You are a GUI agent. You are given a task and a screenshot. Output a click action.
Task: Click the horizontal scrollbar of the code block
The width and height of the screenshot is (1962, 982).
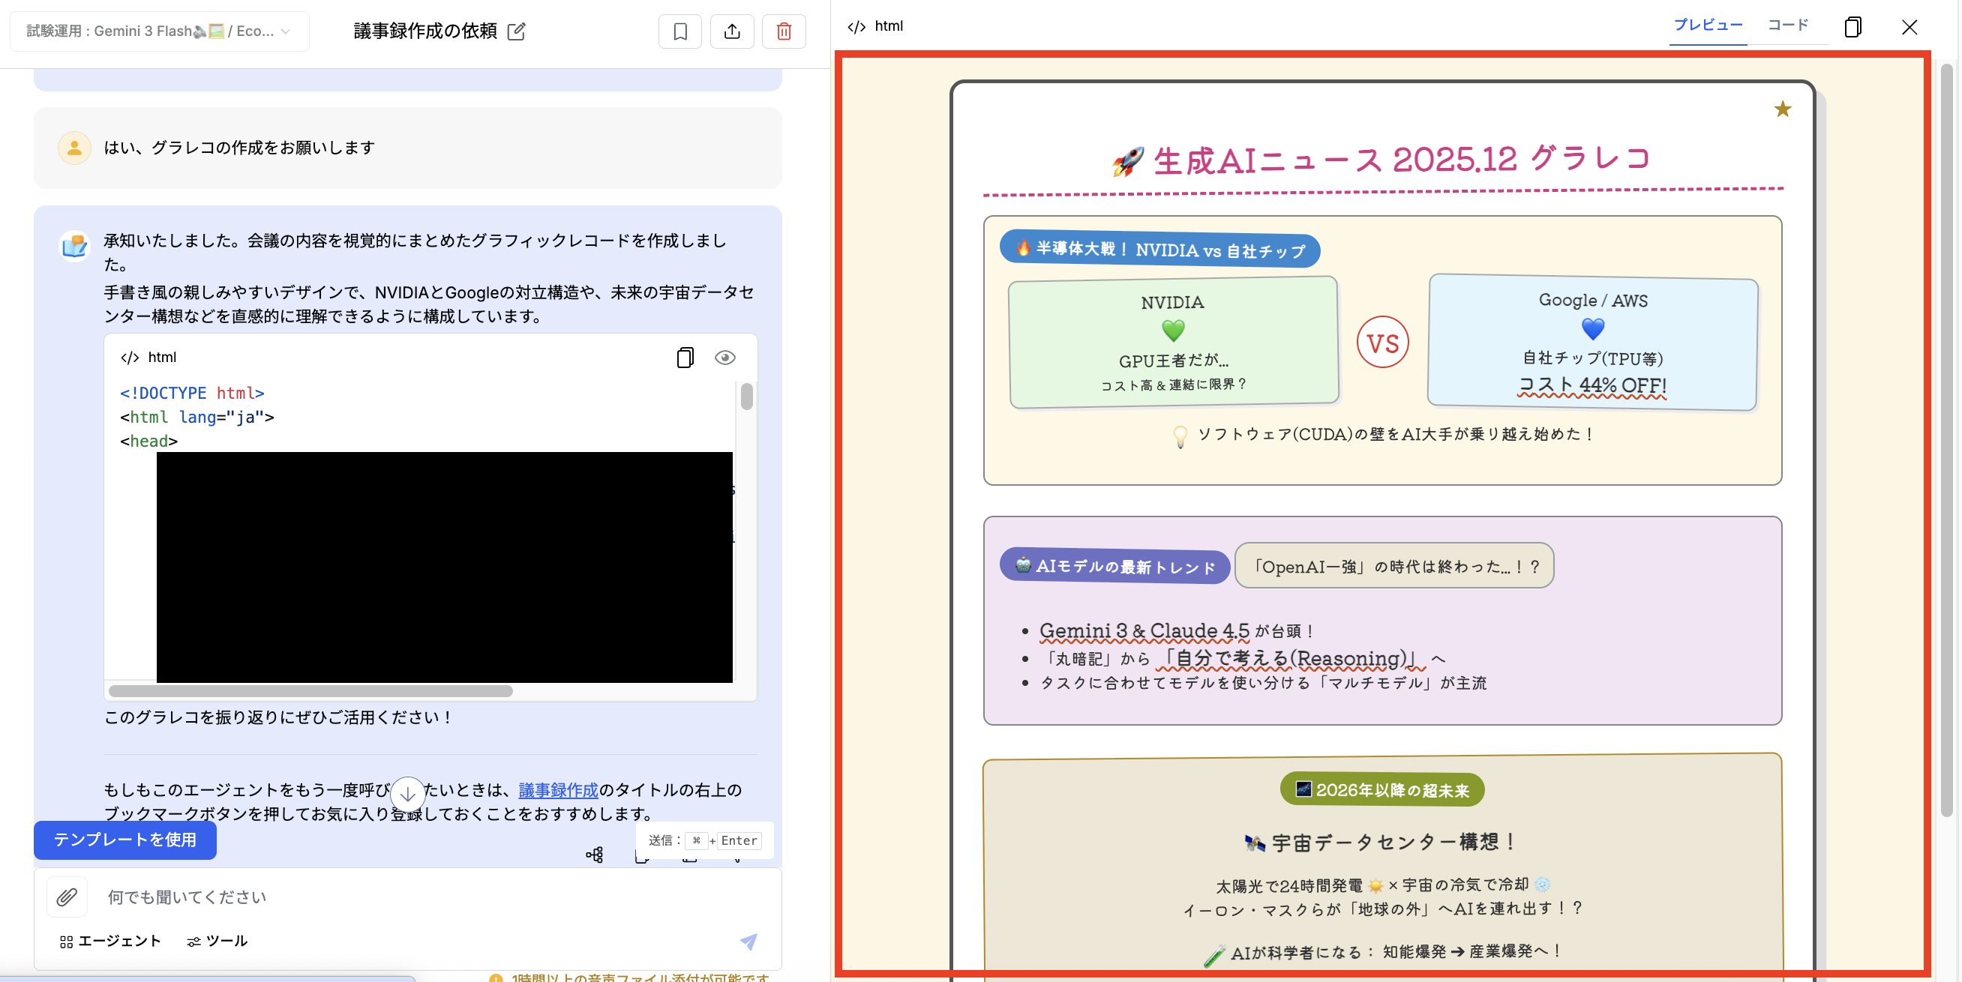coord(310,691)
